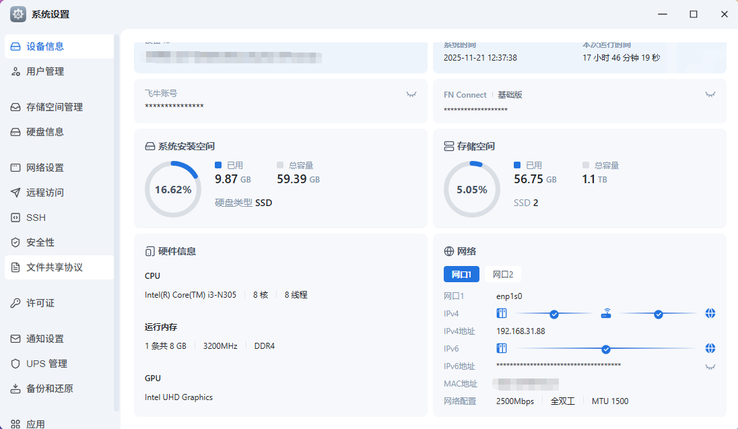
Task: Select the 网口1 network tab
Action: pyautogui.click(x=461, y=274)
